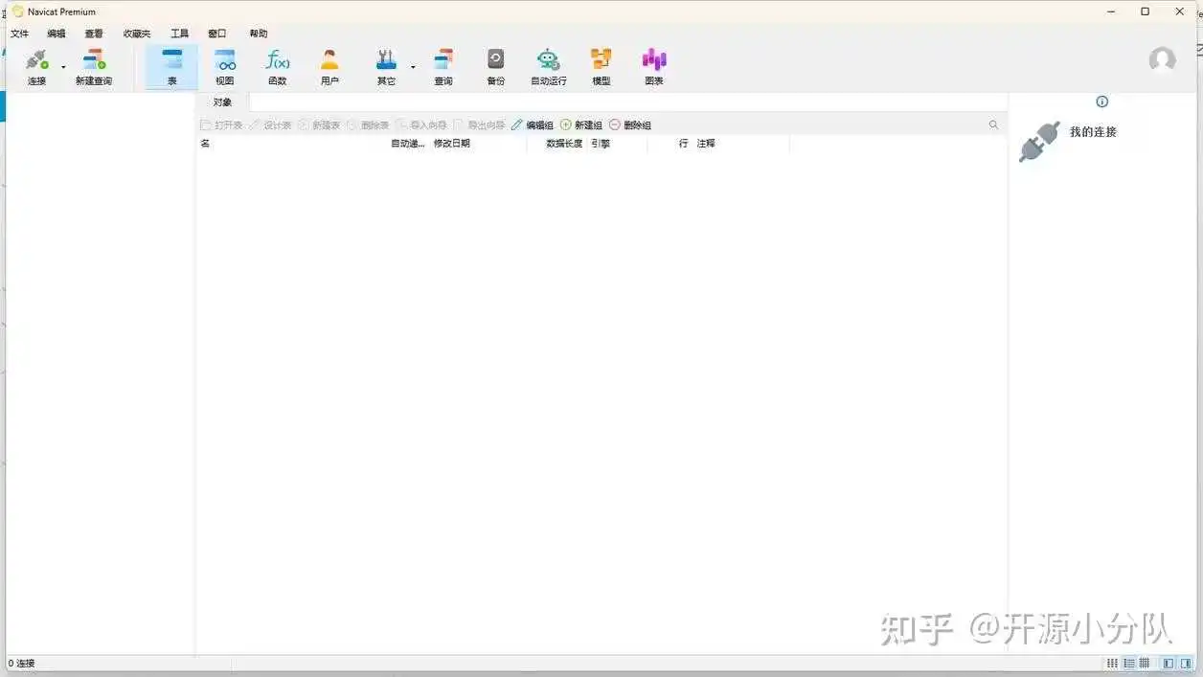Toggle the right information pane visibility
Screen dimensions: 1203x677
click(x=1186, y=664)
